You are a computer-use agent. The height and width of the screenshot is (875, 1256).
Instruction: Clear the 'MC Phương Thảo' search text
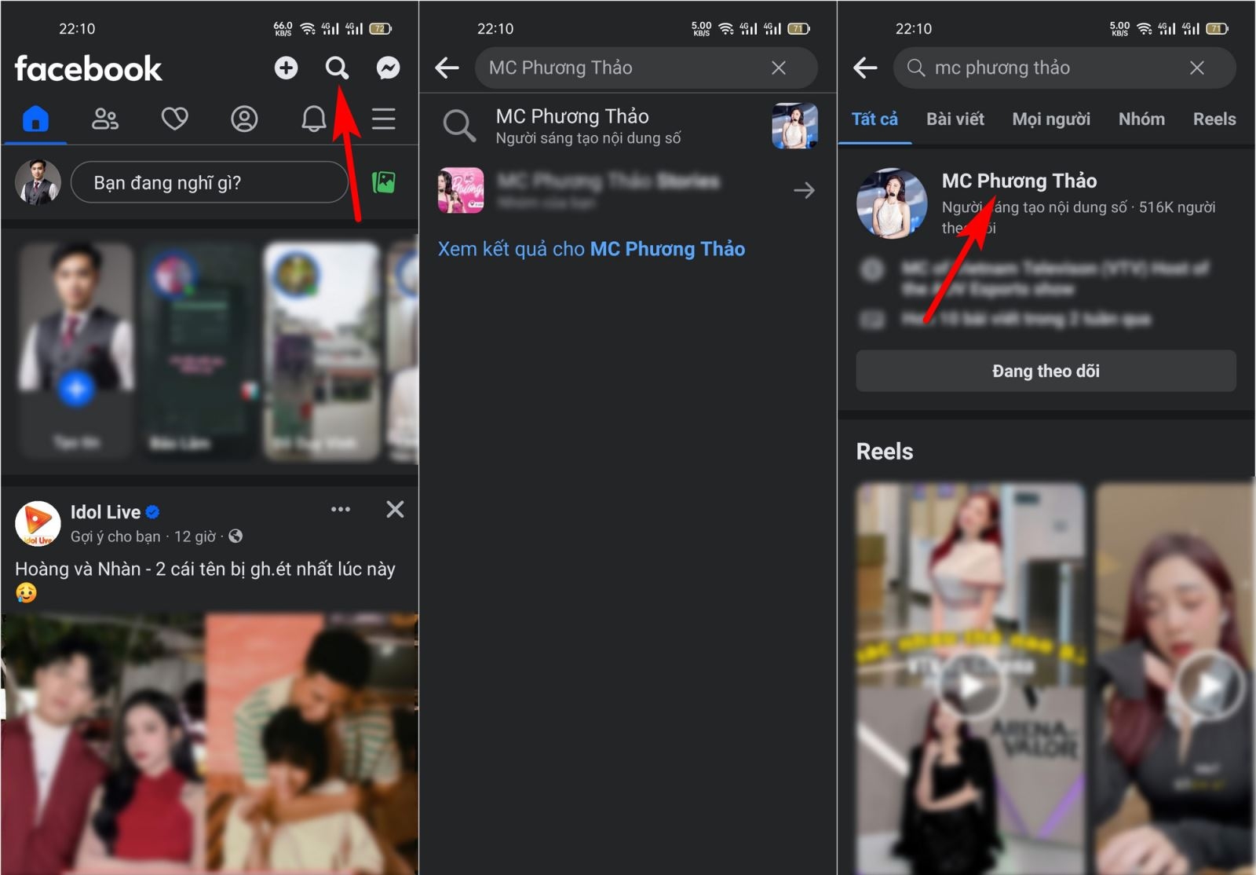779,68
